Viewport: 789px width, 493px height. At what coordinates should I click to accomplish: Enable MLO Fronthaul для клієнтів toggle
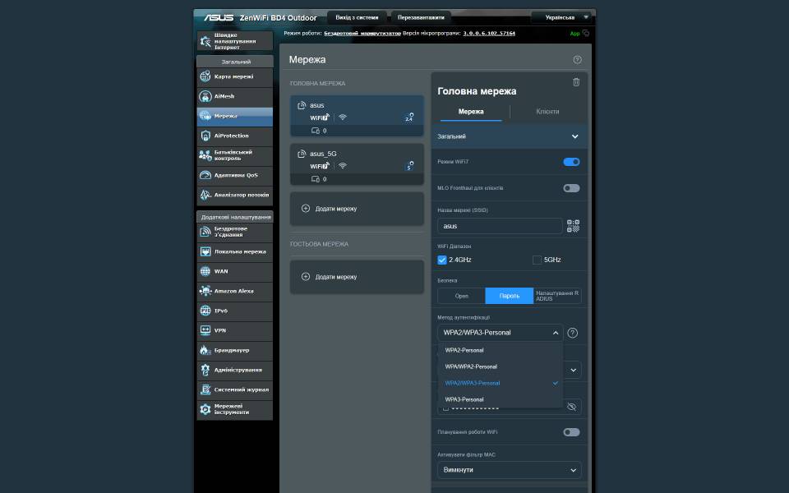[x=571, y=188]
